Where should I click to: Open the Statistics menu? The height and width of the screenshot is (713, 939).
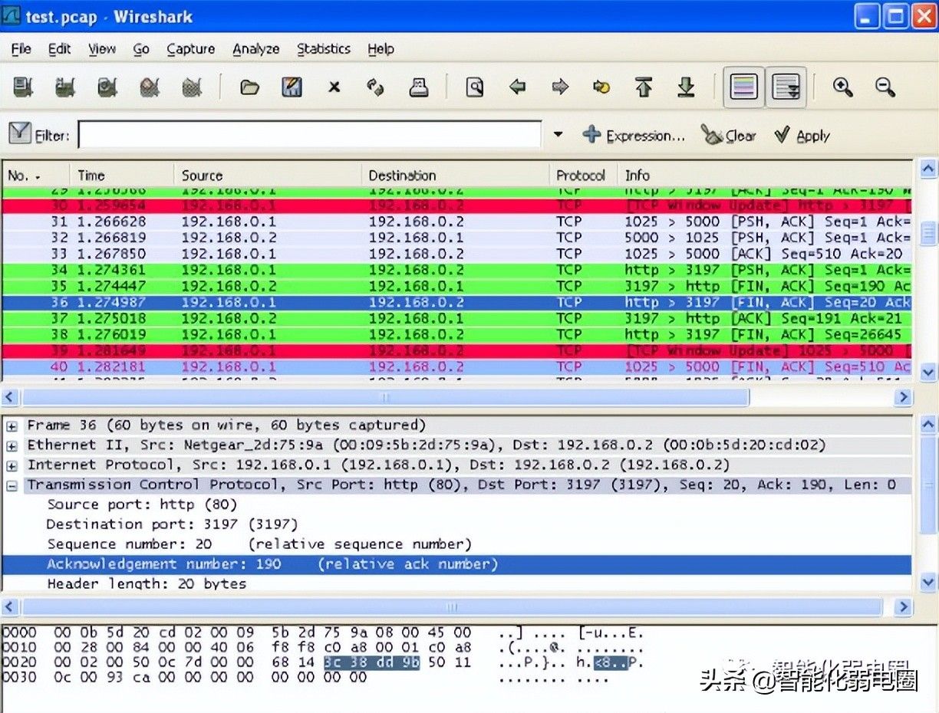pos(323,49)
